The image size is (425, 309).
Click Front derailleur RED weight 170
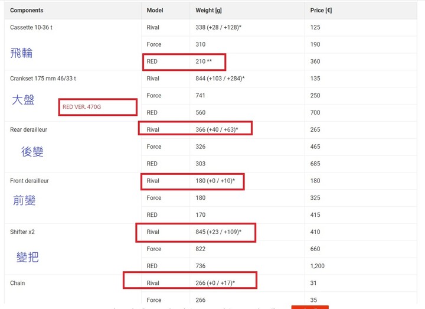200,215
